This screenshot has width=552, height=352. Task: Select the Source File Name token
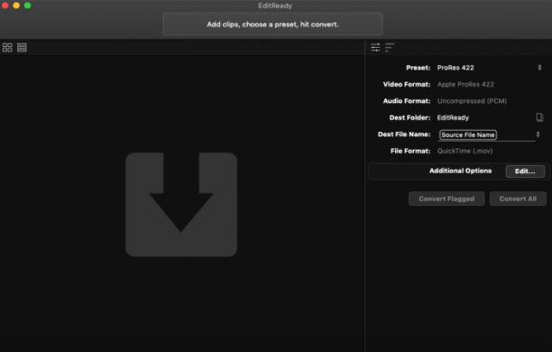click(x=468, y=135)
